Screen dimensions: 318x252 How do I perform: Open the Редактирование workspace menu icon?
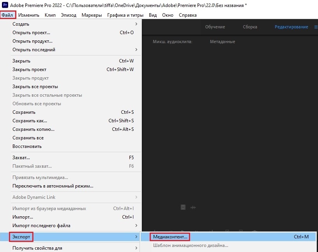[x=316, y=27]
